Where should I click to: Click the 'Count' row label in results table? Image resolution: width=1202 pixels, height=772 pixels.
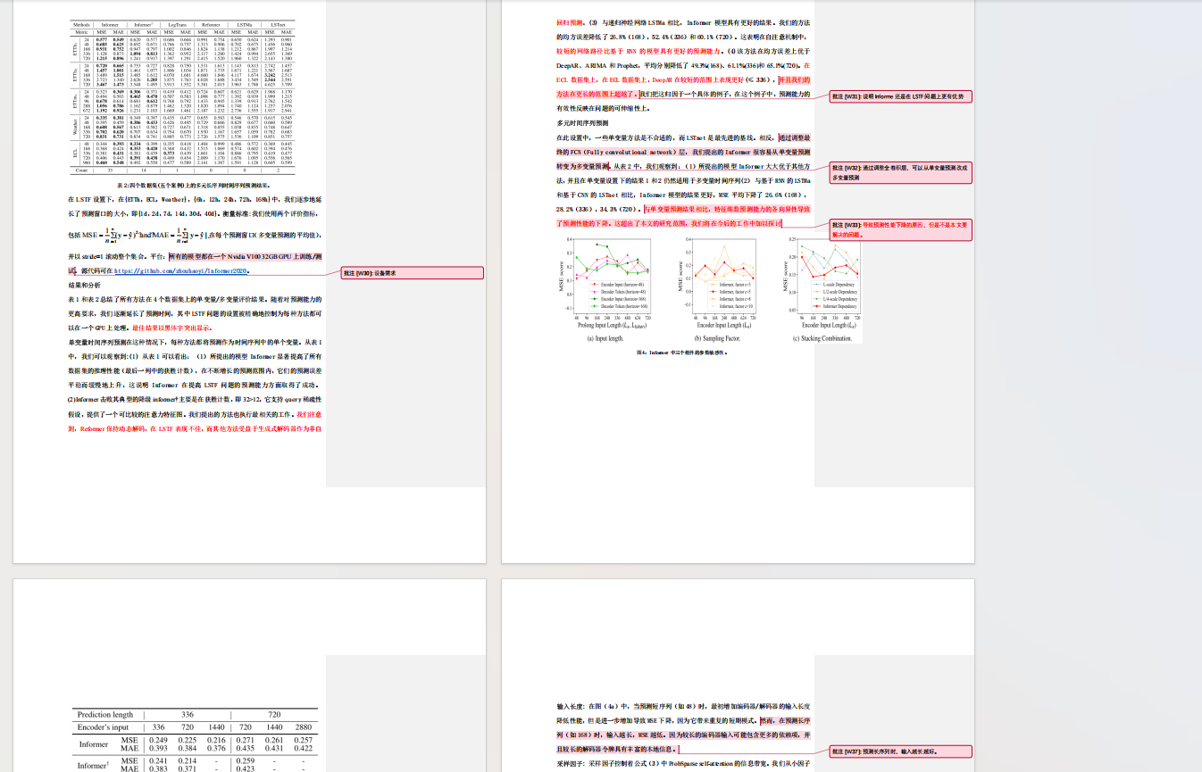81,170
